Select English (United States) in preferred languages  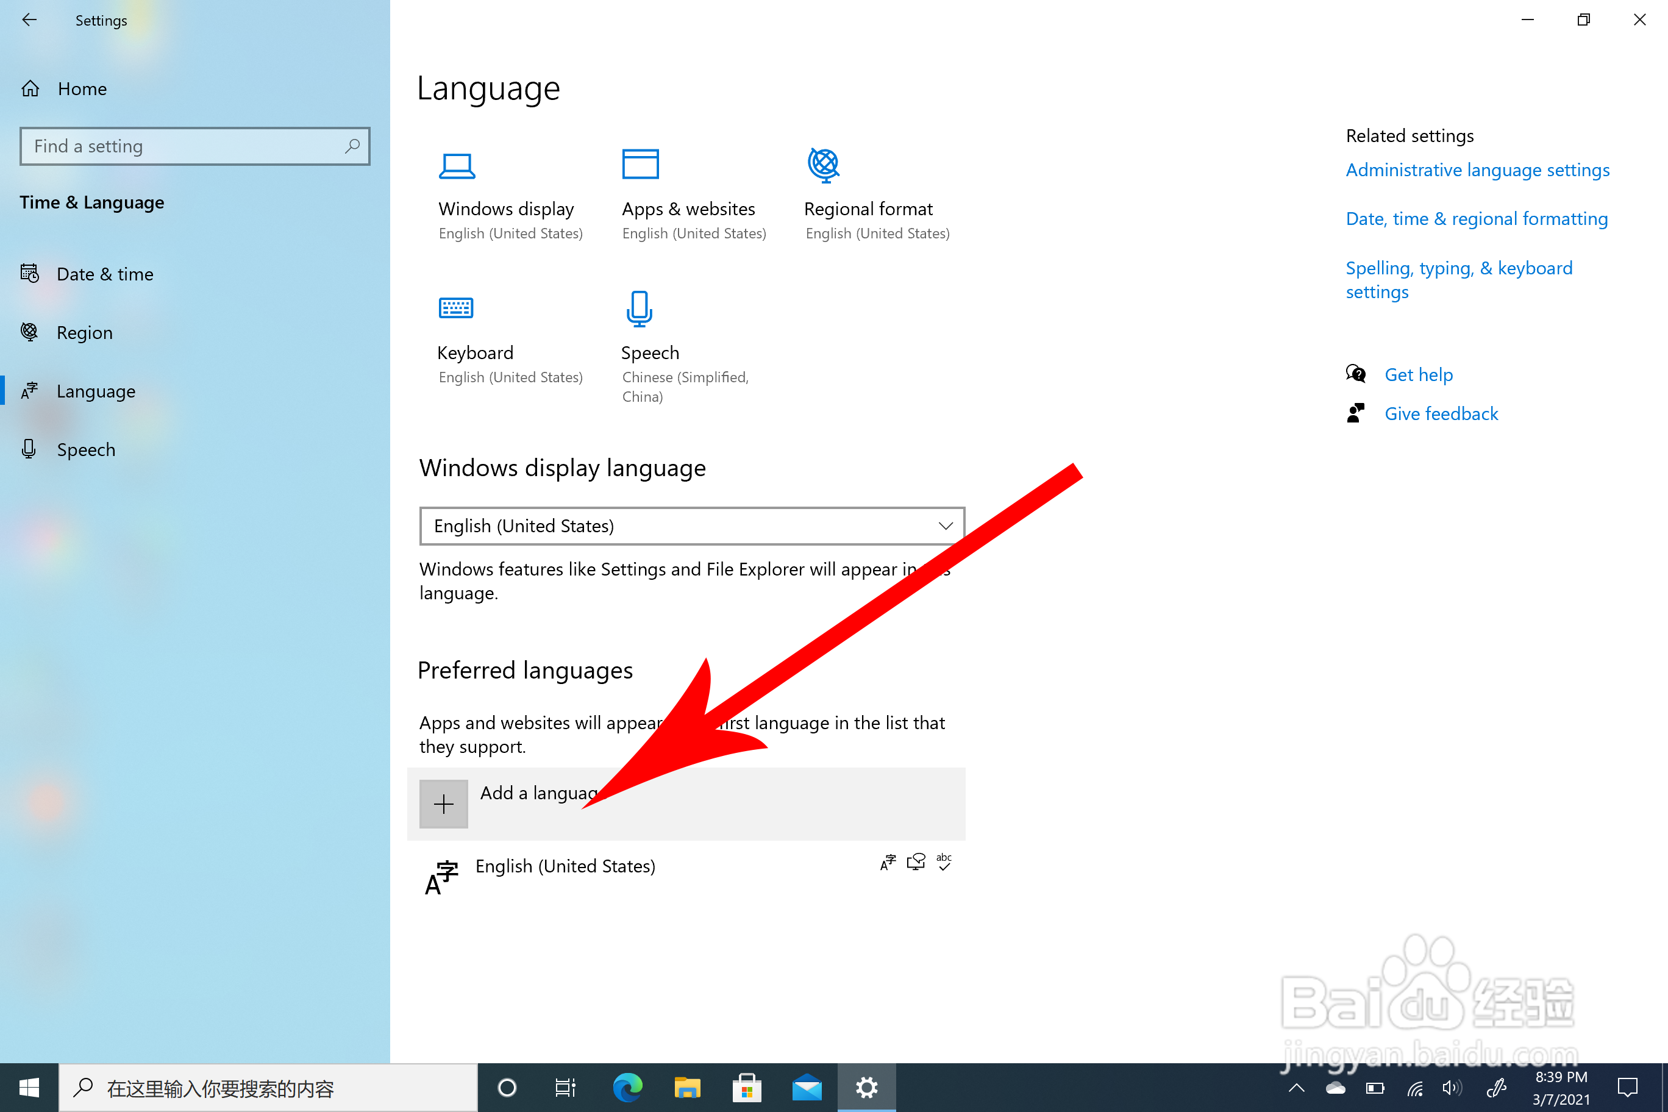565,867
